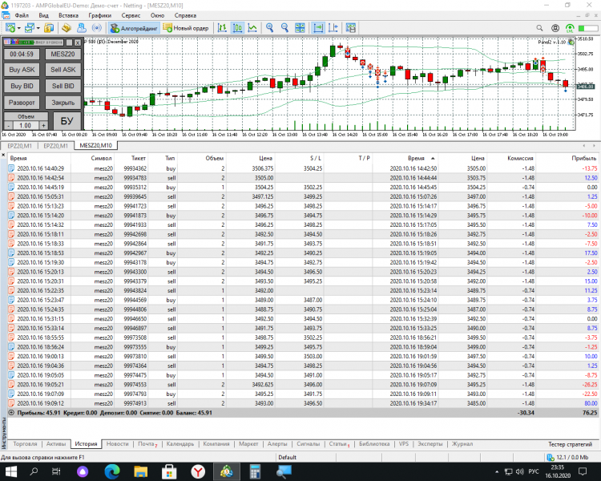Close the trading panel with X
The height and width of the screenshot is (481, 601).
(x=78, y=42)
